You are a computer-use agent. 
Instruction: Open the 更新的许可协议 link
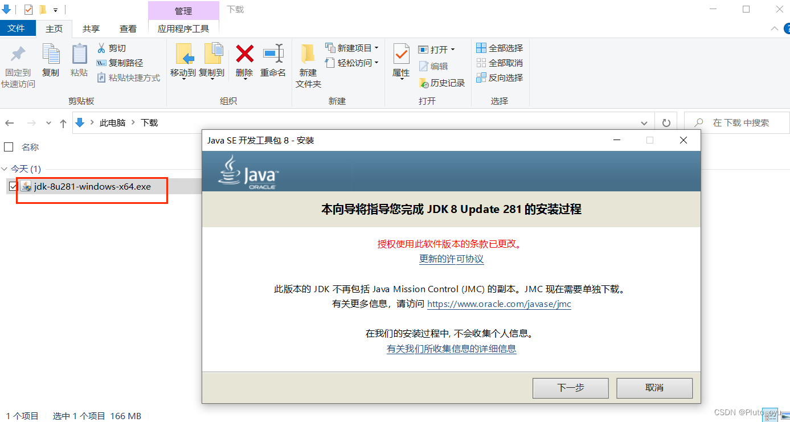451,259
